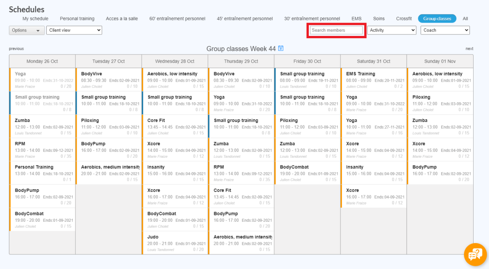Image resolution: width=489 pixels, height=269 pixels.
Task: Select Friday's BodyCombat class
Action: click(x=307, y=173)
